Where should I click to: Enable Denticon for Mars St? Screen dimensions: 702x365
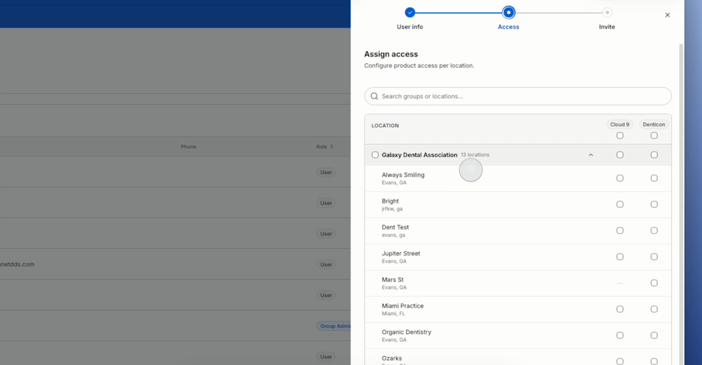(x=654, y=283)
